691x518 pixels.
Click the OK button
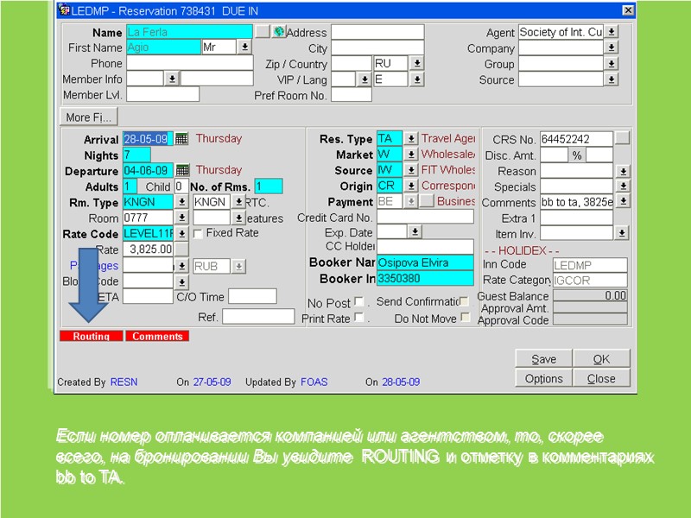click(x=601, y=359)
